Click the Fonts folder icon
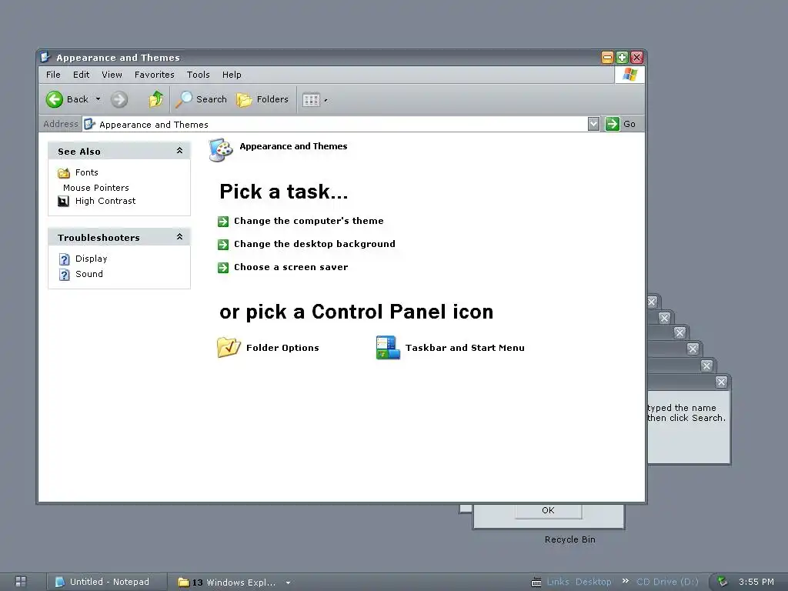The image size is (788, 591). pyautogui.click(x=64, y=173)
